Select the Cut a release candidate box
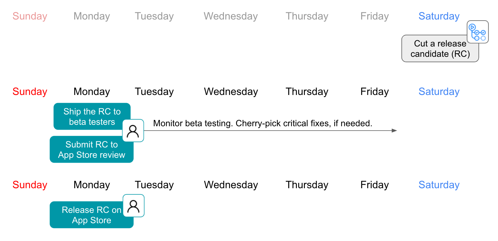This screenshot has width=498, height=241. (440, 48)
